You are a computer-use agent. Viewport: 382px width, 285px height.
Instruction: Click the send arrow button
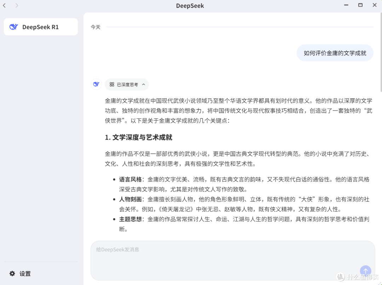coord(365,271)
